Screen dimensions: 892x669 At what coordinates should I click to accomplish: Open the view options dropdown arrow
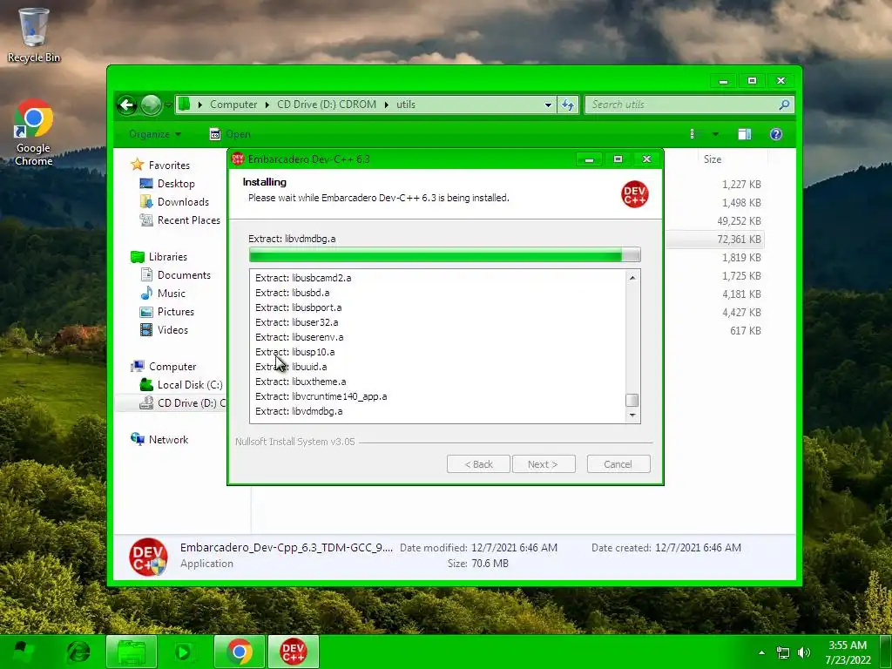pyautogui.click(x=715, y=134)
